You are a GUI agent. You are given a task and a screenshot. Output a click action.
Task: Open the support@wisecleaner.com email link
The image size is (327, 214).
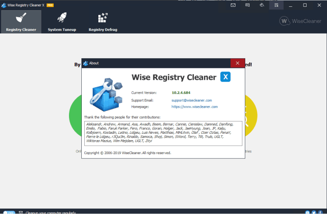[x=192, y=100]
